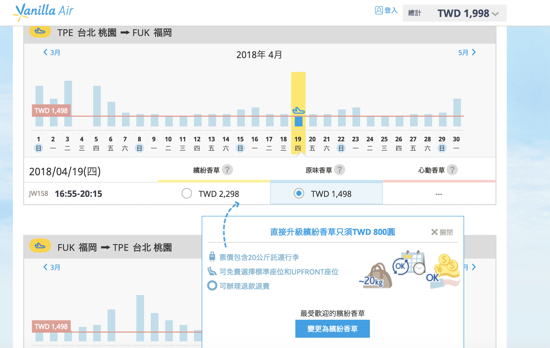Click the ~20kg bag illustration
This screenshot has height=348, width=550.
click(x=376, y=276)
